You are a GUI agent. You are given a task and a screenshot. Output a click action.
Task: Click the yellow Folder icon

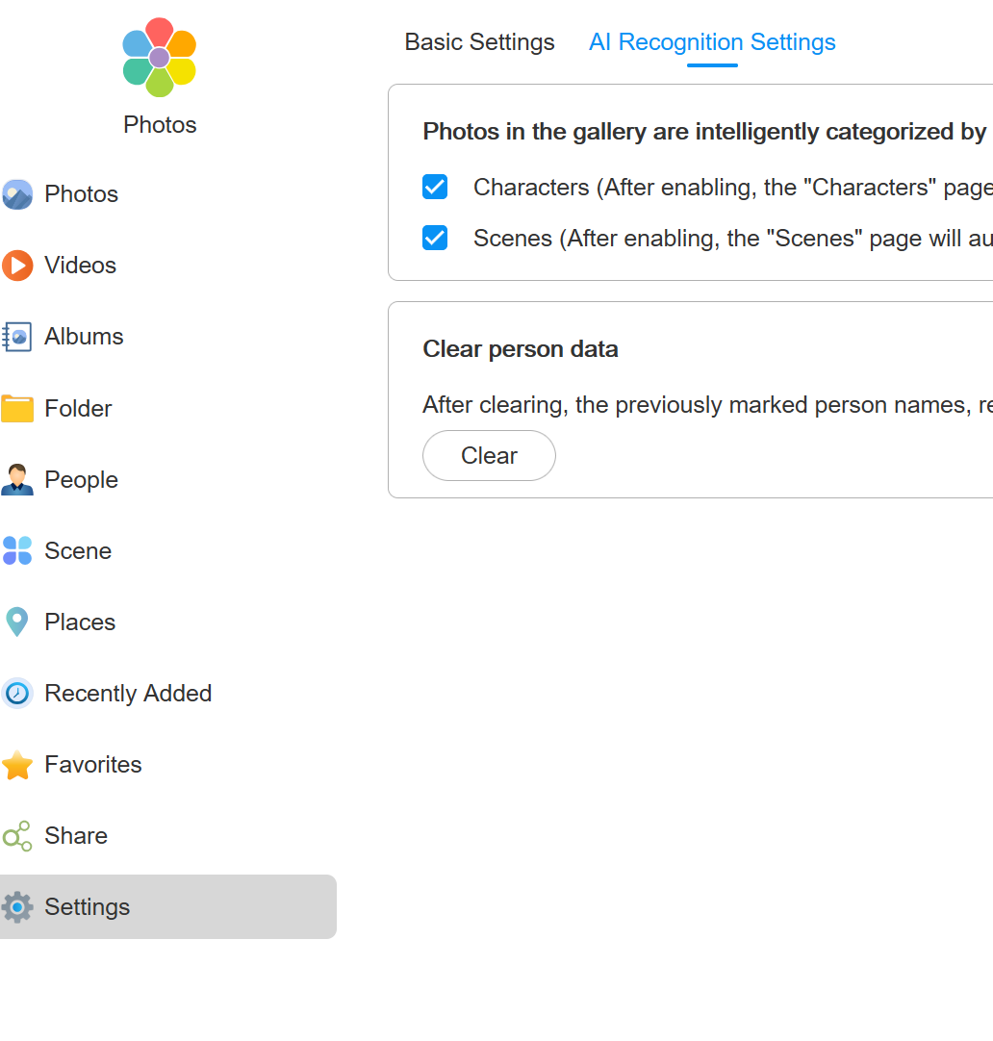[x=17, y=408]
